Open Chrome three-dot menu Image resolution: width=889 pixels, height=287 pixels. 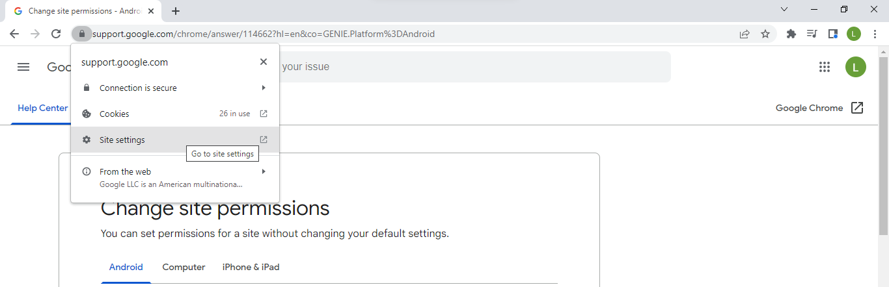tap(875, 34)
